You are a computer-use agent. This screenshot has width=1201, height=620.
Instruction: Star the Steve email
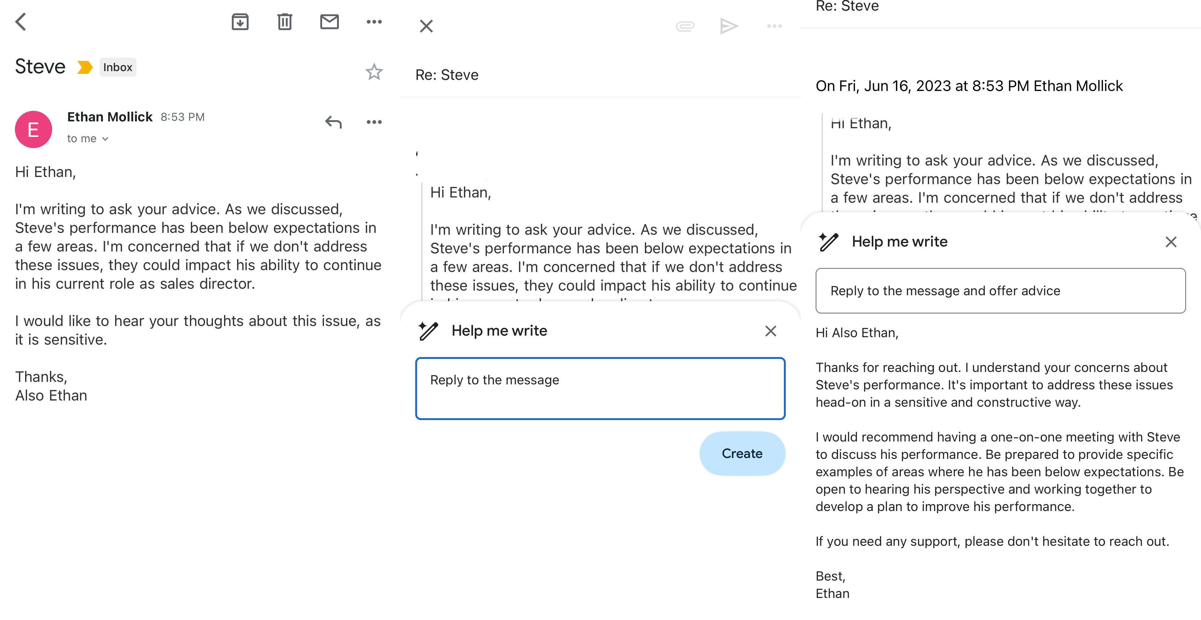(374, 72)
